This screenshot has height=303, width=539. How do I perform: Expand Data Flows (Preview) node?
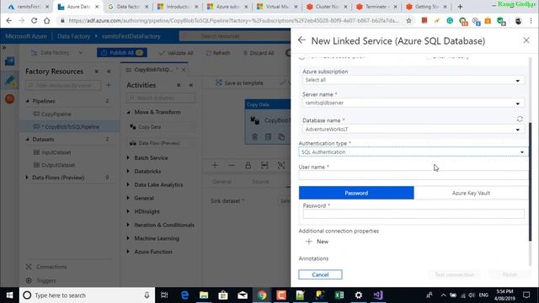(x=27, y=178)
